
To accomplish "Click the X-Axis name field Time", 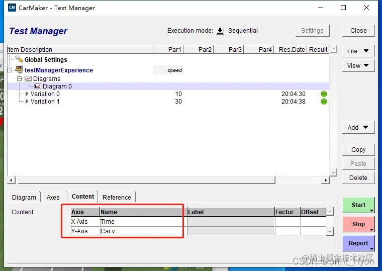I will pyautogui.click(x=142, y=222).
